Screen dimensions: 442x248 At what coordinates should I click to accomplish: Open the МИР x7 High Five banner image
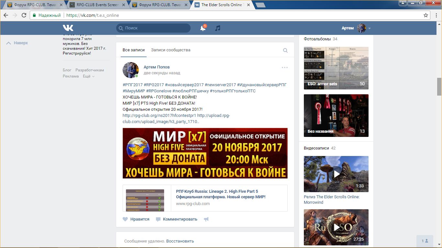point(205,153)
